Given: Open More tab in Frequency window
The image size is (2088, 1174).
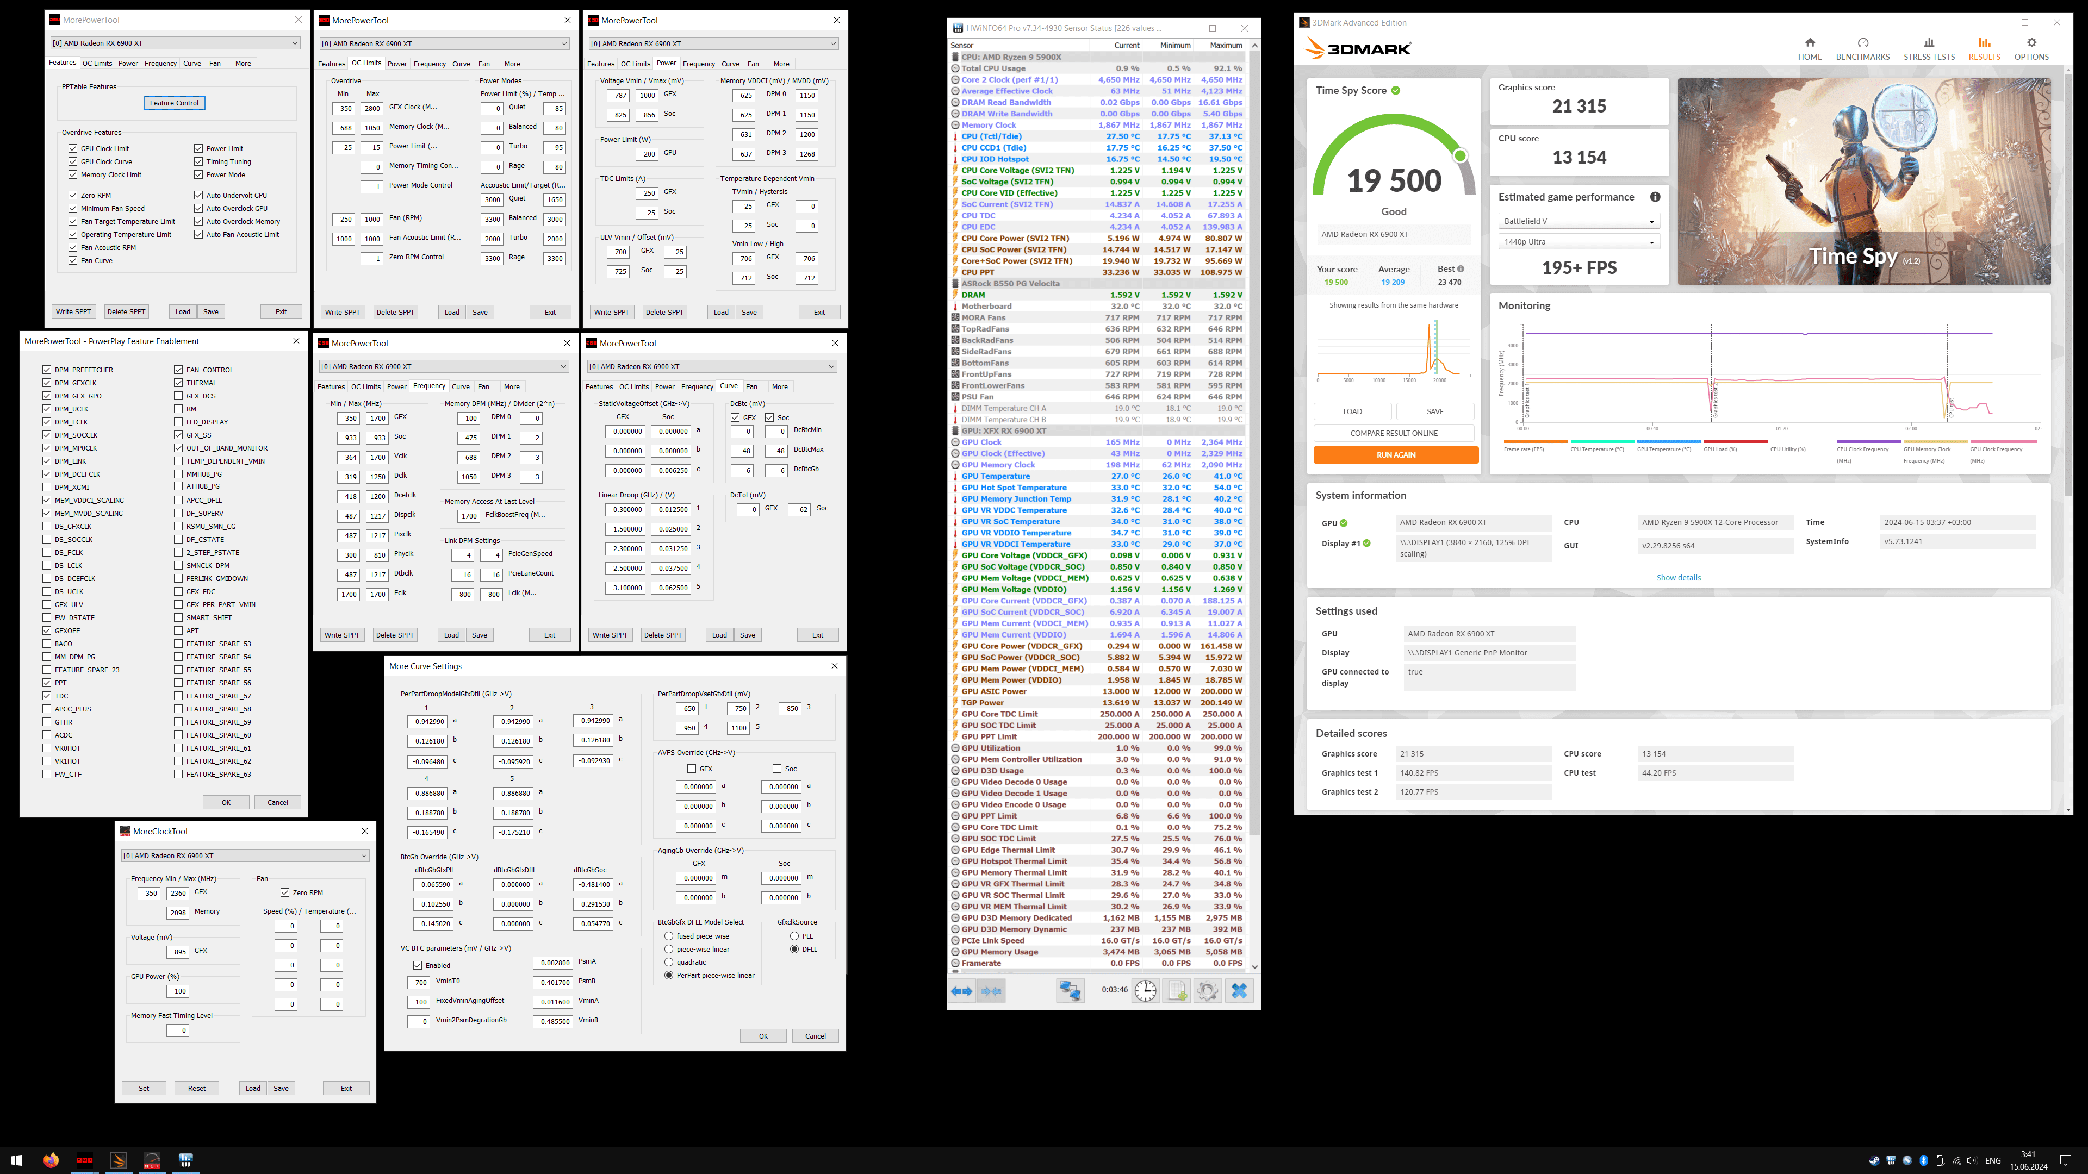Looking at the screenshot, I should tap(512, 386).
